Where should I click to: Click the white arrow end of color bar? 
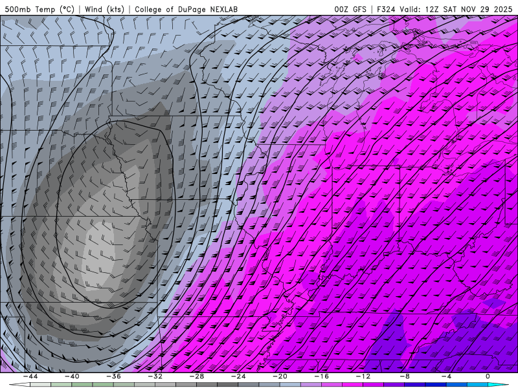point(19,385)
